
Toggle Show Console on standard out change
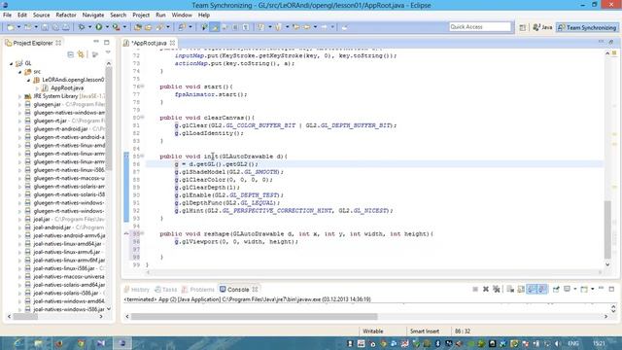point(532,290)
